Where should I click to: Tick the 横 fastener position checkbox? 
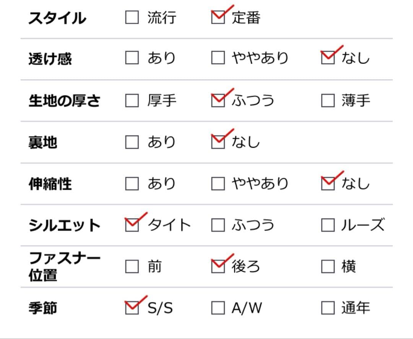point(328,266)
